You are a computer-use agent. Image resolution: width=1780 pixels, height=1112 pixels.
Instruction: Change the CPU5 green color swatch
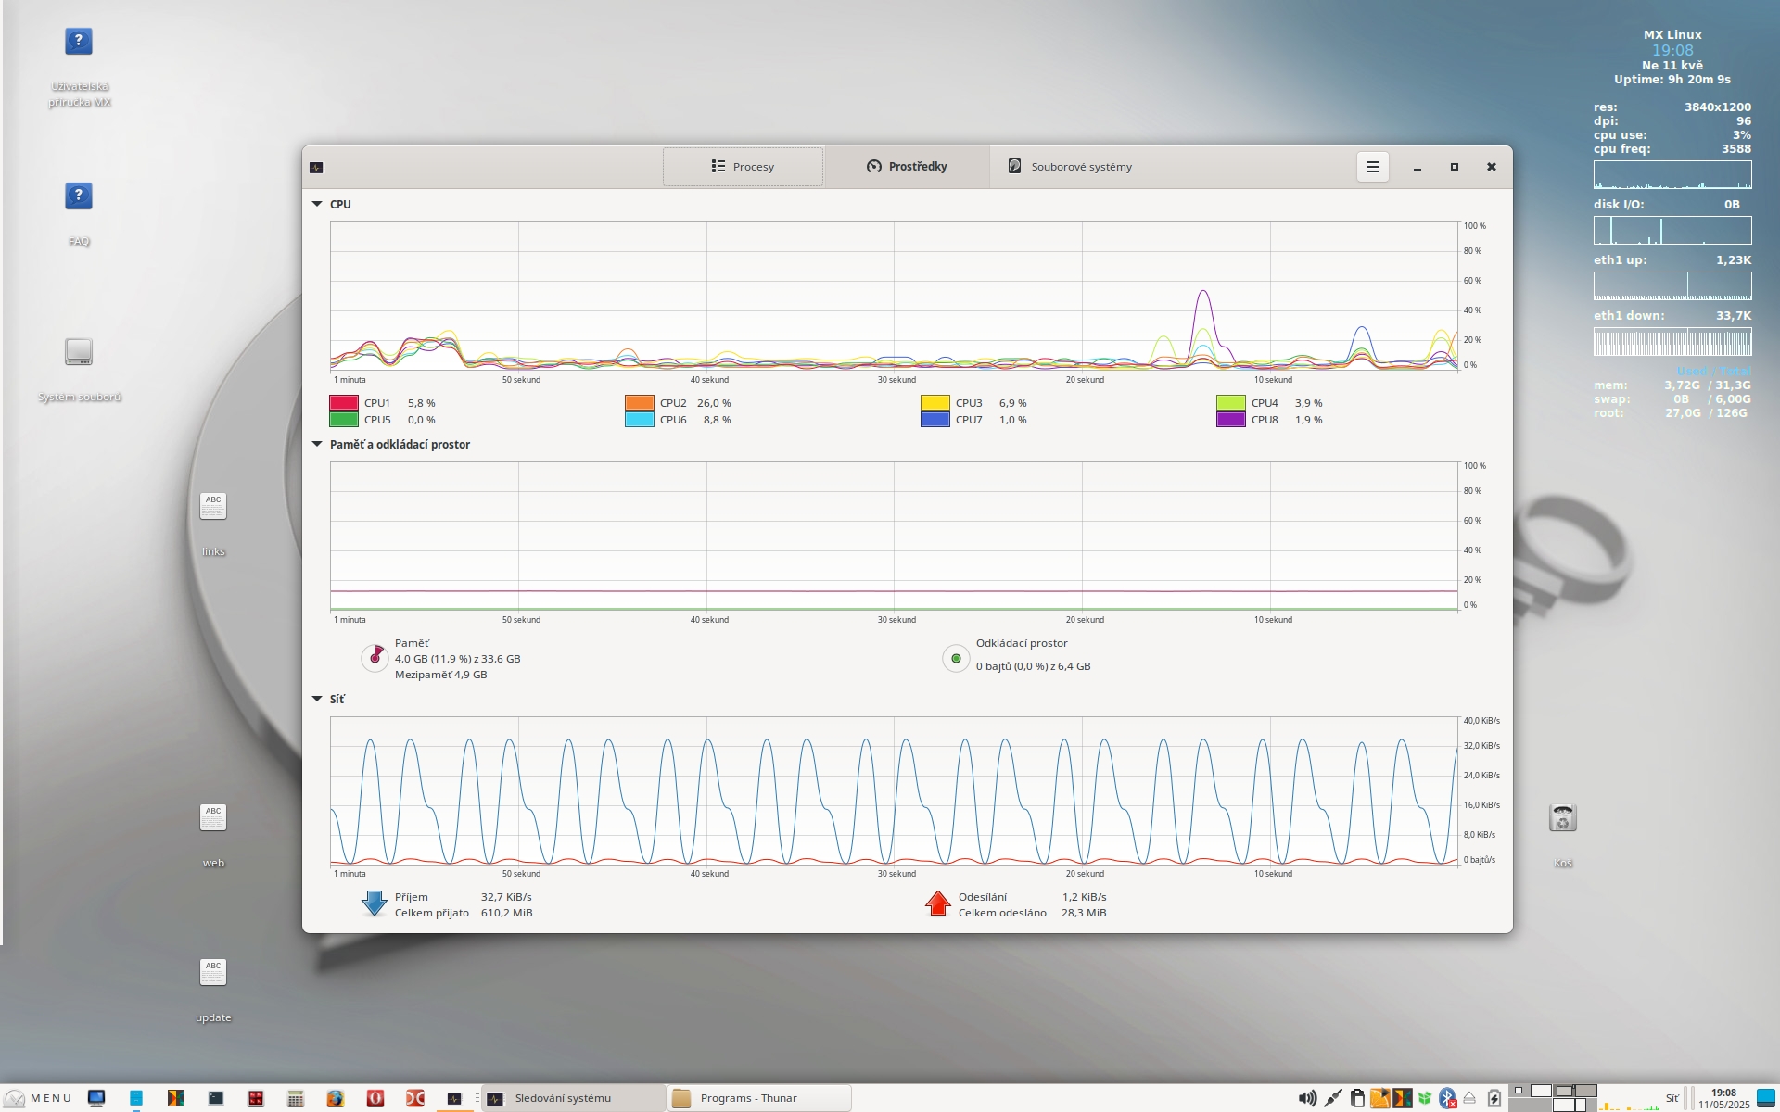(343, 420)
